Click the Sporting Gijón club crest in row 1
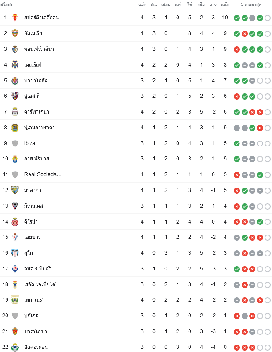 (x=15, y=18)
